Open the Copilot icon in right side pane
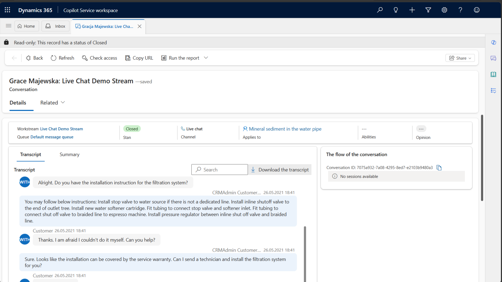502x282 pixels. [494, 42]
